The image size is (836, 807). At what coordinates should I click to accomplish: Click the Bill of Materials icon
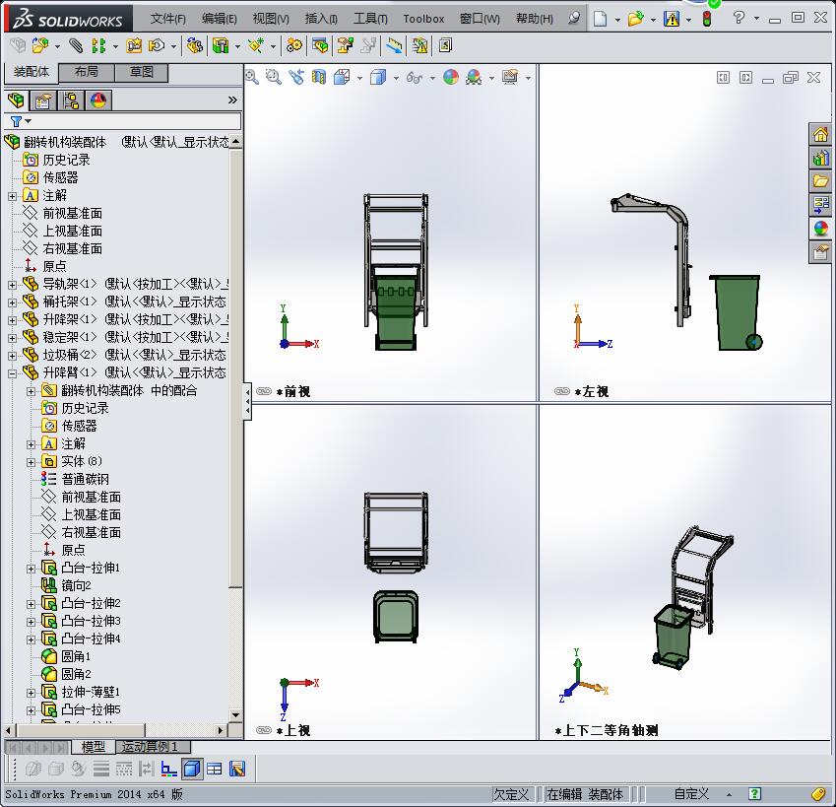320,46
